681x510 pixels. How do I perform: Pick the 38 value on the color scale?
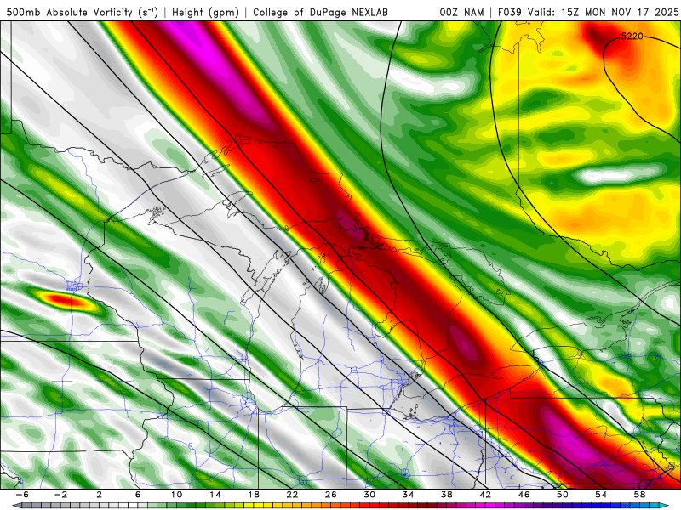446,495
